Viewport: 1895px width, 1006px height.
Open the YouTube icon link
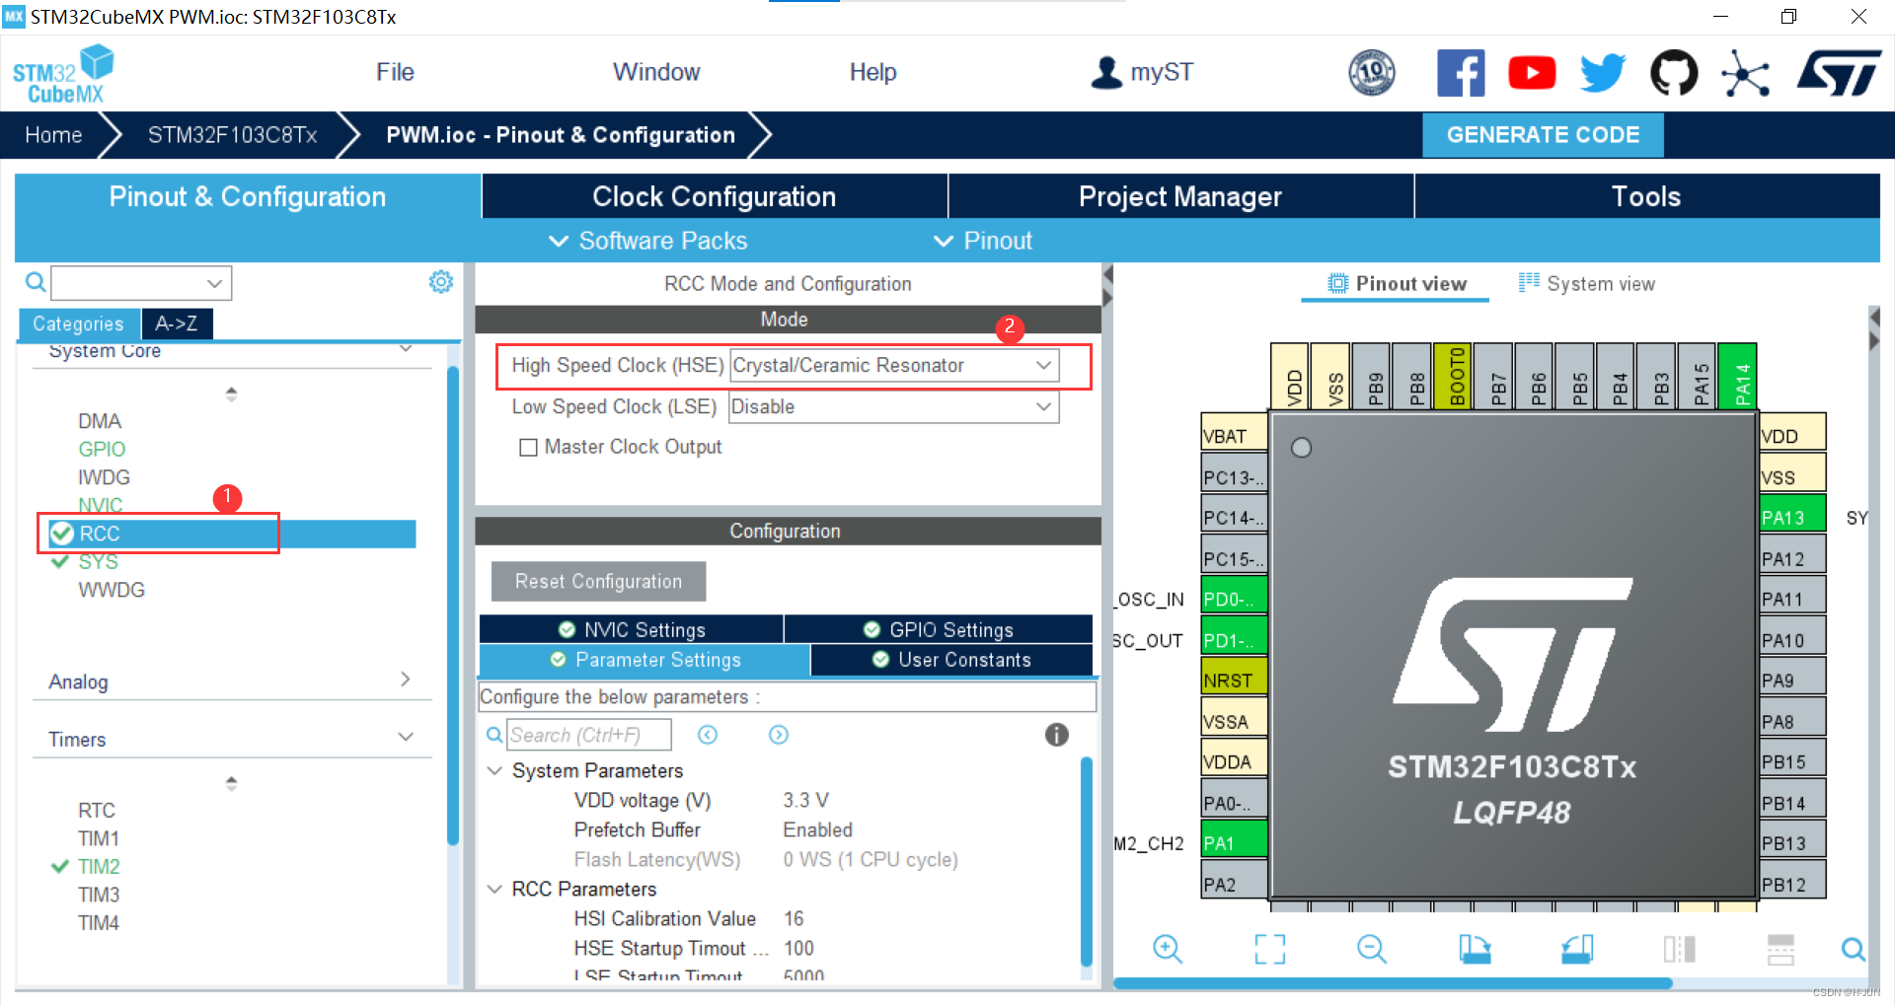1532,73
